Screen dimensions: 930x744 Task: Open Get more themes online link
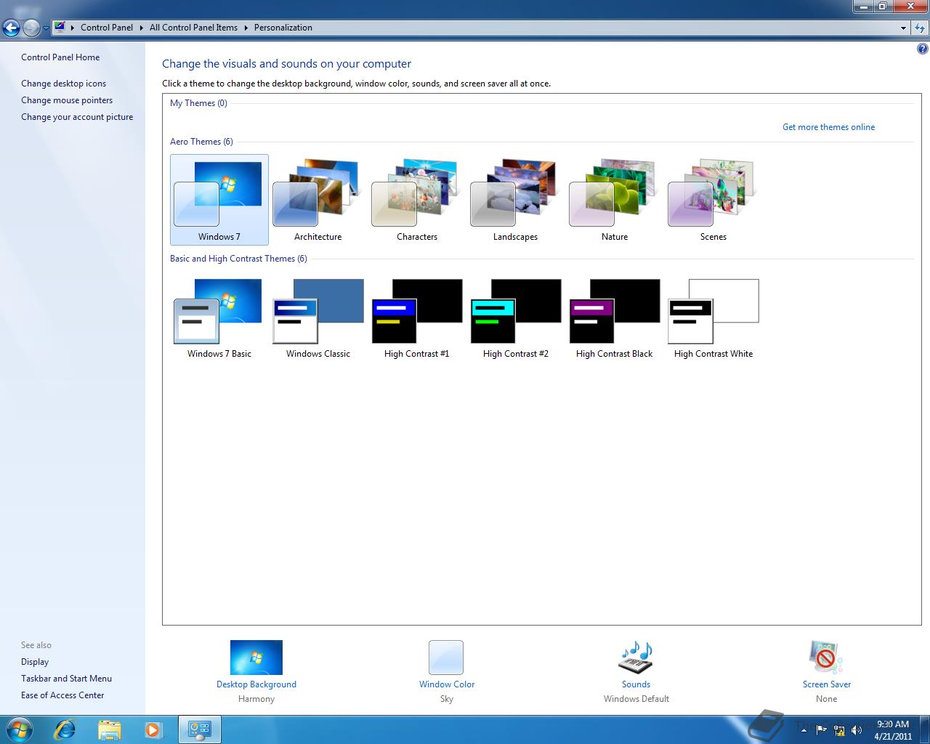click(x=828, y=127)
